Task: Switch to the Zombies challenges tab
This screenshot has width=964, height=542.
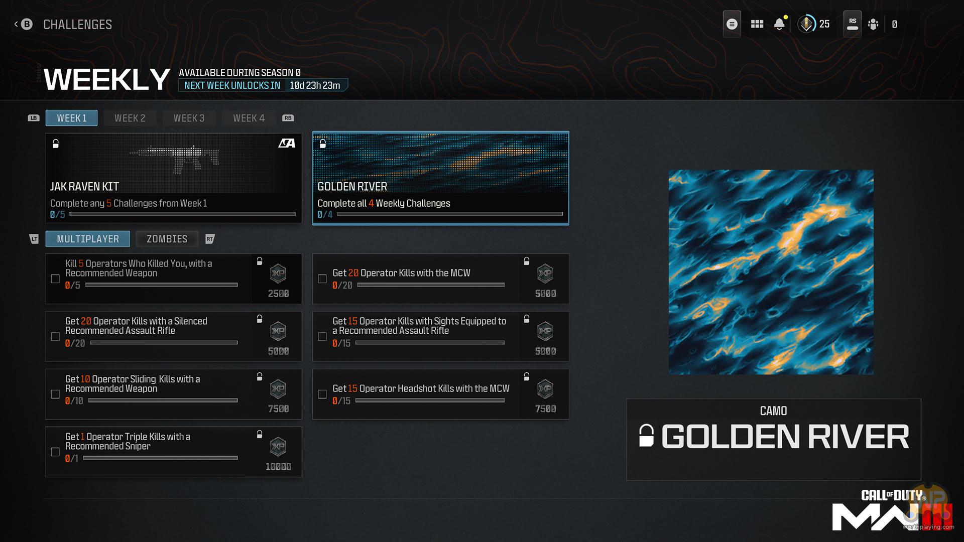Action: pos(167,239)
